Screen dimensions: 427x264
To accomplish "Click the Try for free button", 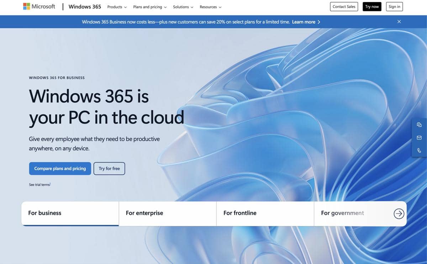I will point(109,169).
